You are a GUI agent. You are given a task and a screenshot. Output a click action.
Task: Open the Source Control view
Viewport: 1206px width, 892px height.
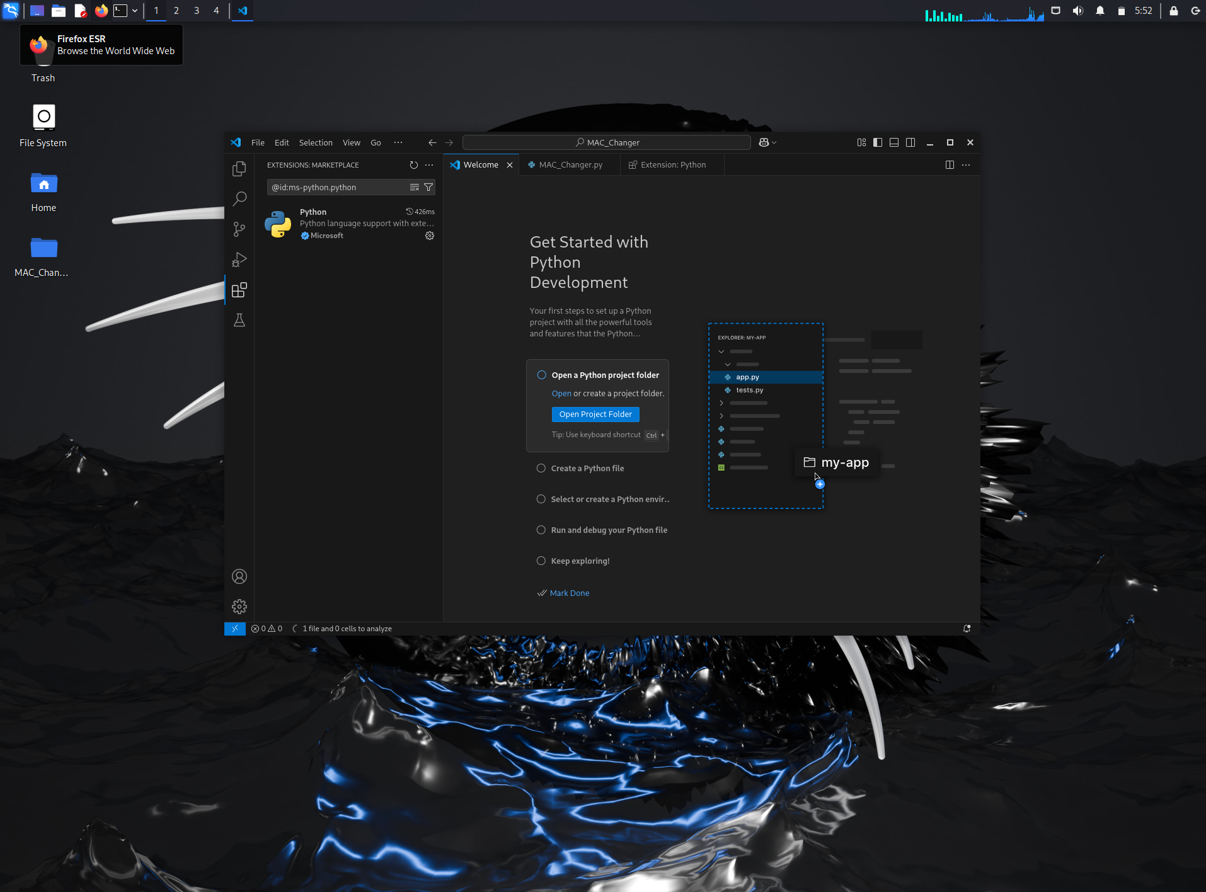239,229
